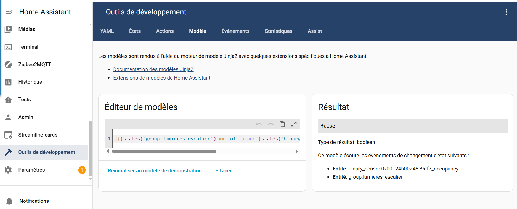Open Extensions de modèles de Home Assistant link
This screenshot has height=209, width=517.
[x=162, y=78]
